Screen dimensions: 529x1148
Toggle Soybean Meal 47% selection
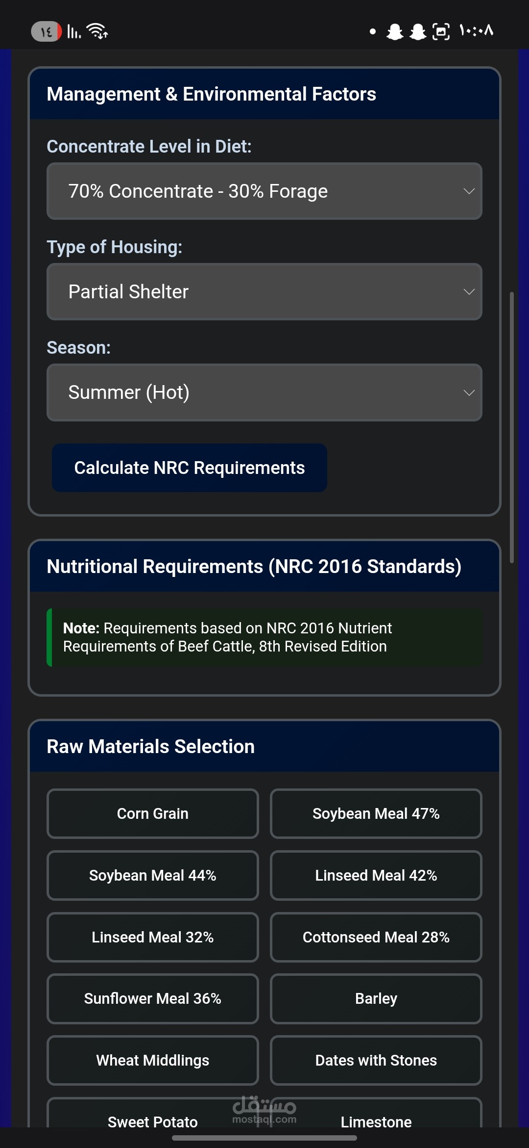click(376, 813)
